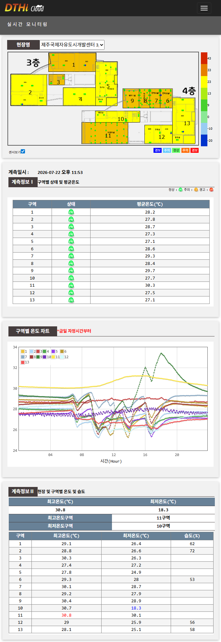221x642 pixels.
Task: Click the 계측정보 II section label
Action: point(22,491)
